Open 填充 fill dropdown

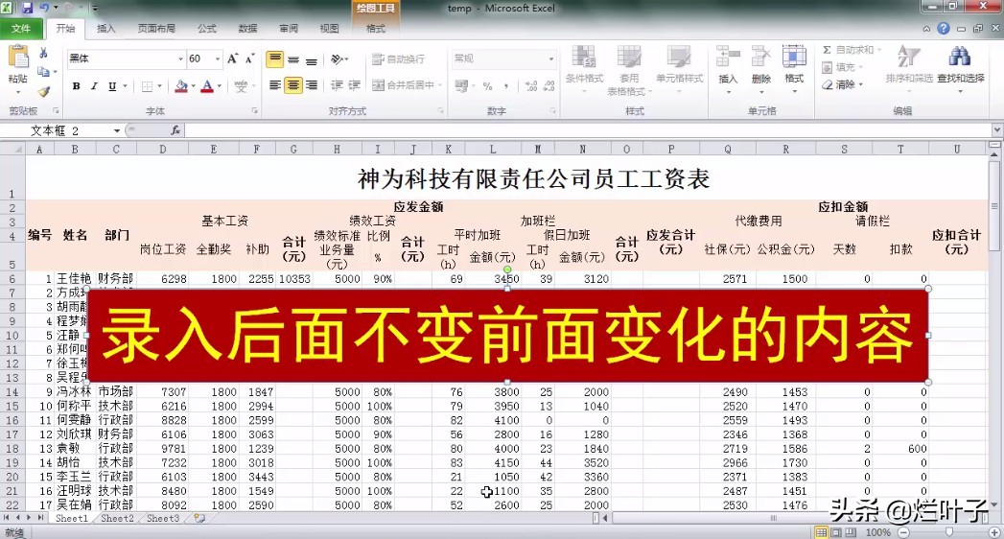click(x=843, y=67)
